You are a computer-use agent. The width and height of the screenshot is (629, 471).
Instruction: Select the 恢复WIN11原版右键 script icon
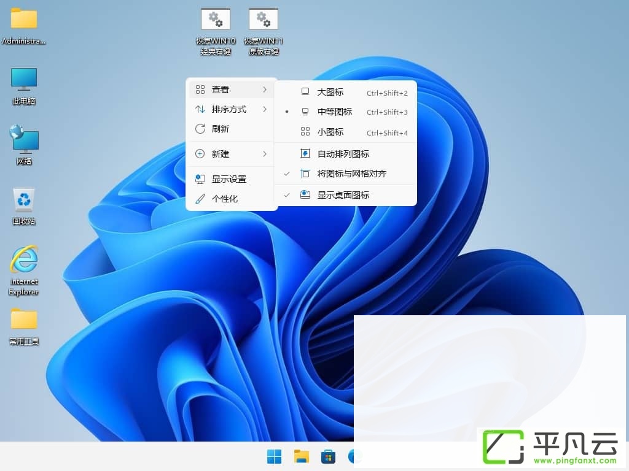point(263,32)
